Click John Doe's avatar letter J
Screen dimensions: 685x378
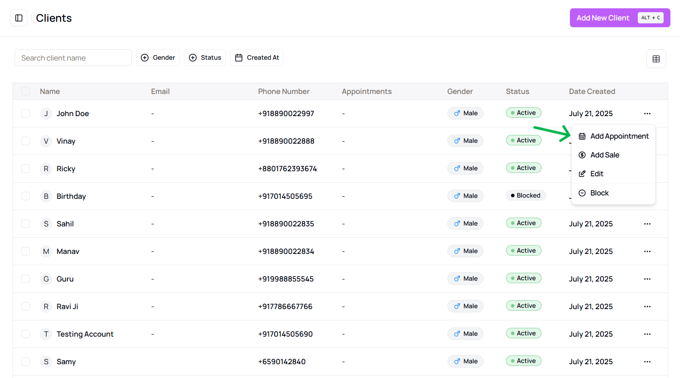(x=46, y=114)
